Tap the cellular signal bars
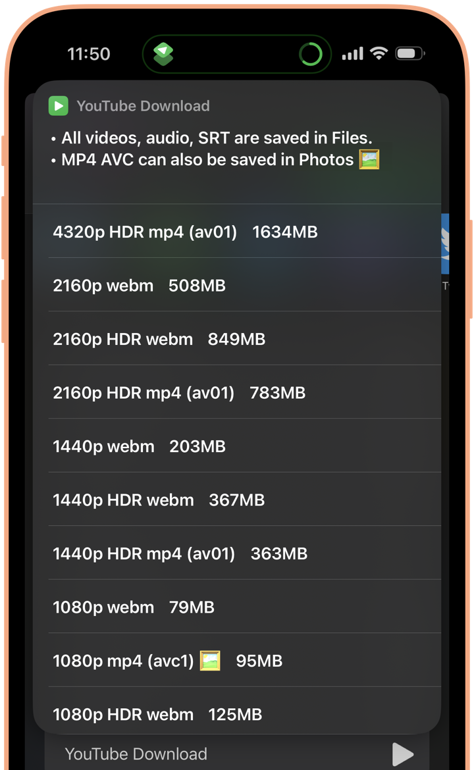Image resolution: width=474 pixels, height=770 pixels. 352,54
